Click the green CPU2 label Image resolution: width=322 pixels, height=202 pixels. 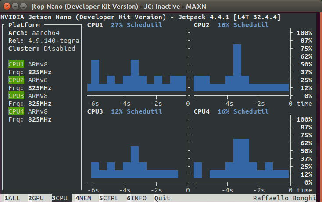(x=16, y=80)
